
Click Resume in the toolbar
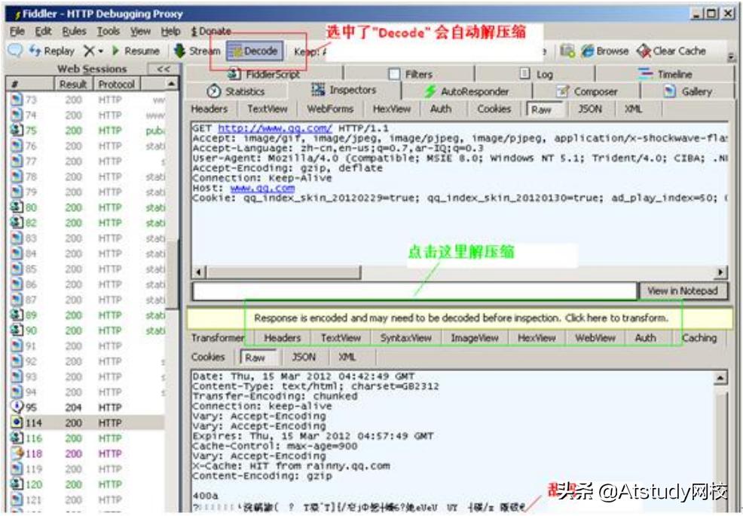136,51
